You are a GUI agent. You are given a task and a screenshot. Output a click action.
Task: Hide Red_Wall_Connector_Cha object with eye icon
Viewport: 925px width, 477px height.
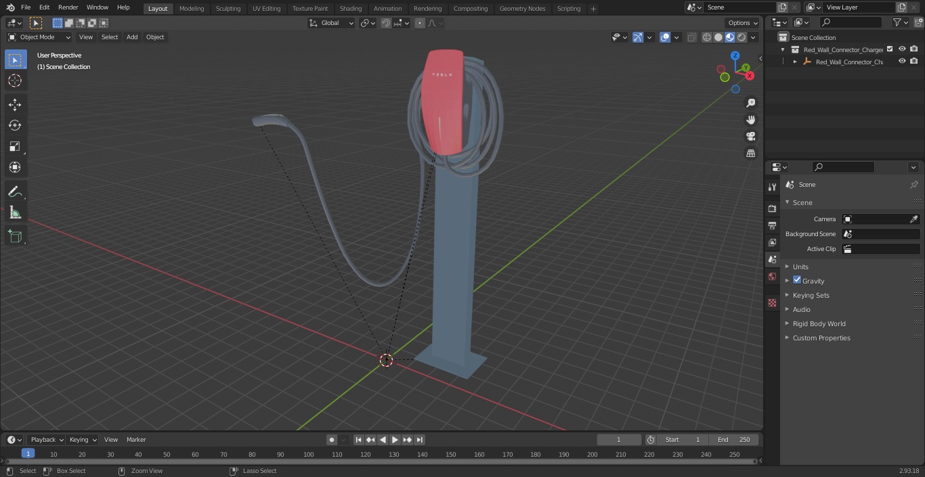[x=902, y=62]
